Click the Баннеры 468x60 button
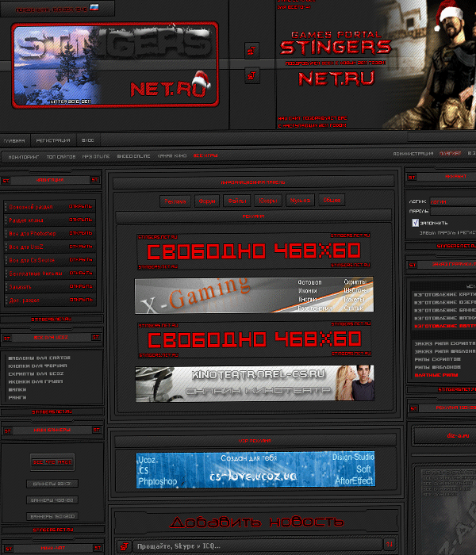 coord(52,500)
